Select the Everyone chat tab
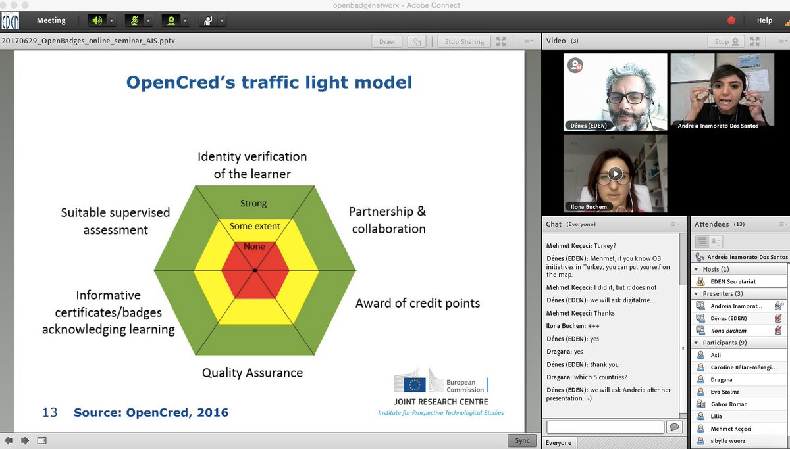Image resolution: width=790 pixels, height=449 pixels. tap(558, 442)
